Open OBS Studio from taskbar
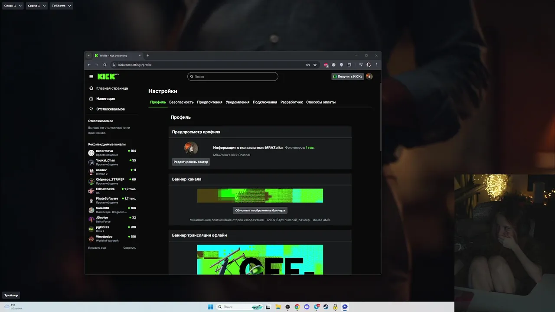The height and width of the screenshot is (312, 555). point(287,307)
